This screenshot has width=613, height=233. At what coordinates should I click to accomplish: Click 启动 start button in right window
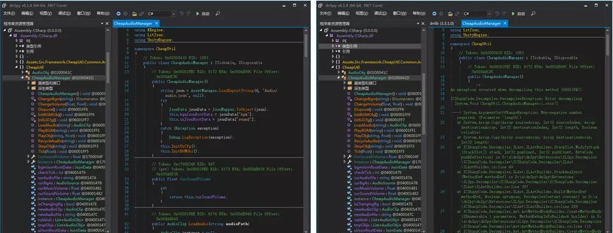(x=522, y=13)
